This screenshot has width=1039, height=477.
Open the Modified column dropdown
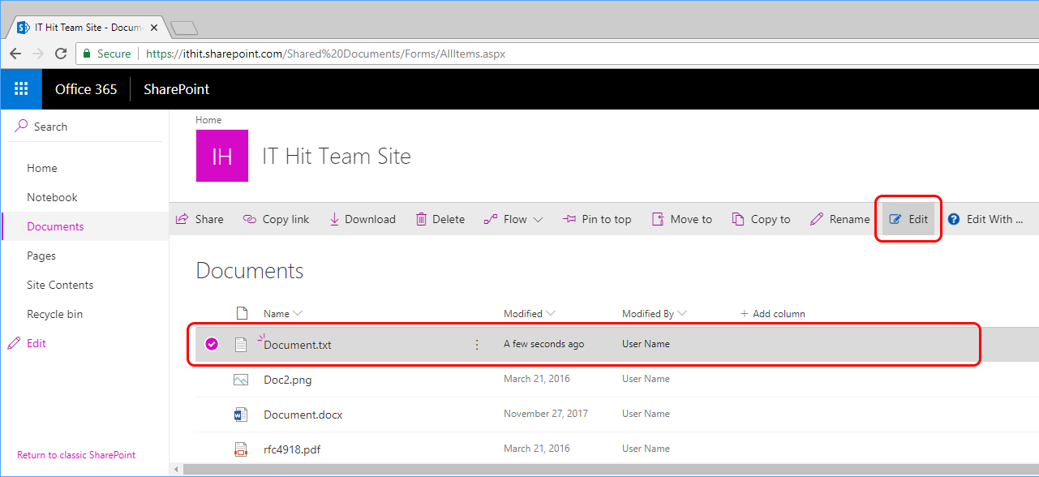pyautogui.click(x=529, y=313)
